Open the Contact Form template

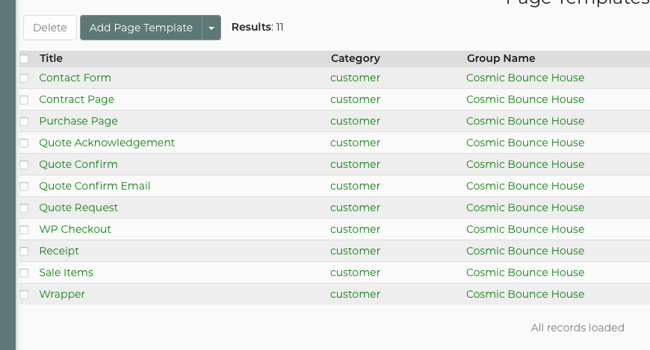click(x=75, y=78)
